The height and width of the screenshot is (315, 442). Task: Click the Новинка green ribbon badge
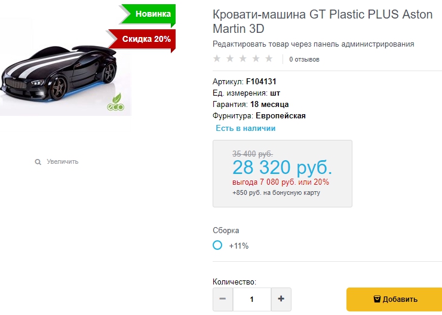tap(149, 14)
